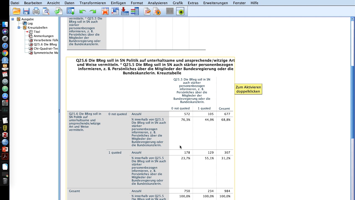The width and height of the screenshot is (355, 200).
Task: Open the variables info toolbar icon
Action: point(135,11)
